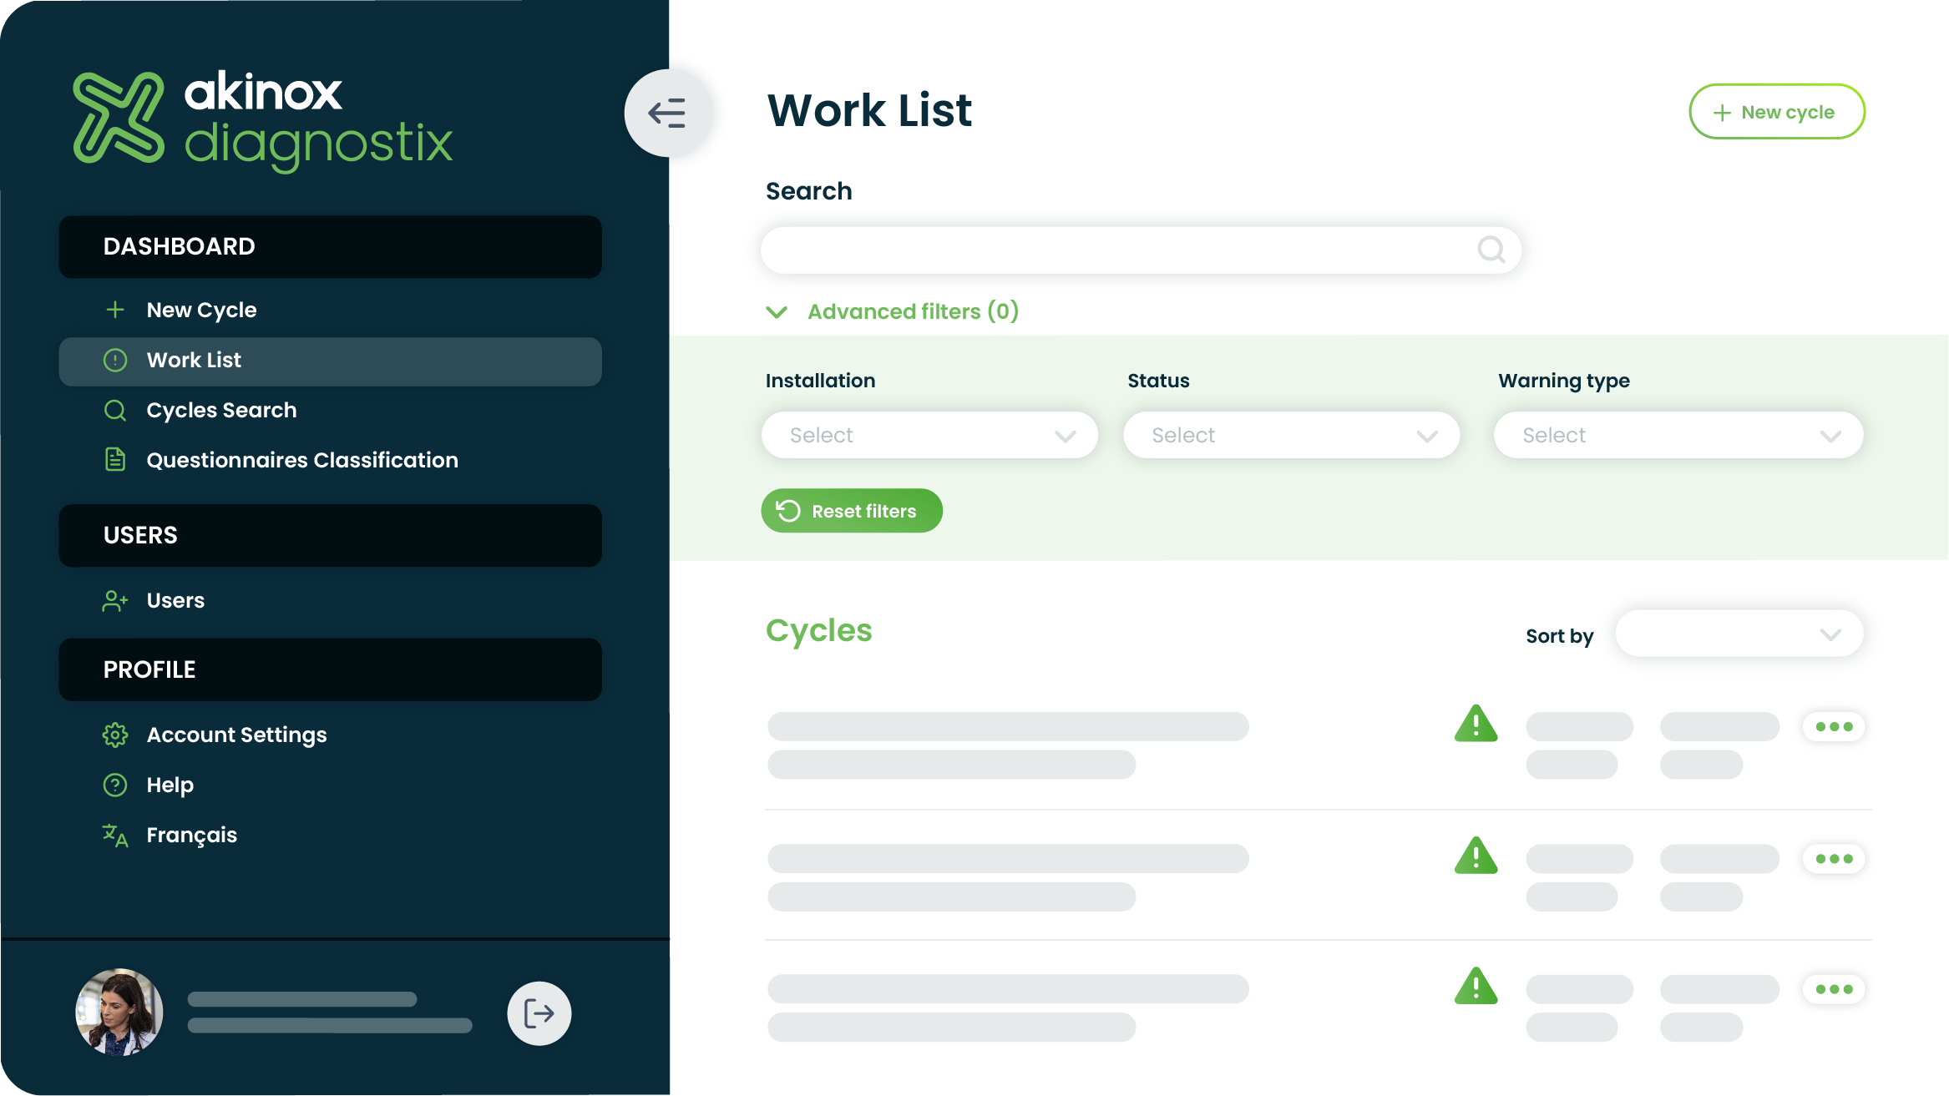Click the Questionnaires Classification document icon
1949x1096 pixels.
[115, 460]
